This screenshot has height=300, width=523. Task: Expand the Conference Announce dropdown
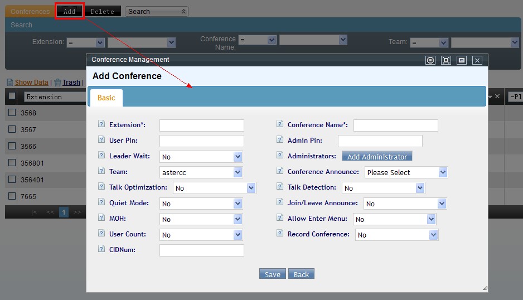point(406,172)
